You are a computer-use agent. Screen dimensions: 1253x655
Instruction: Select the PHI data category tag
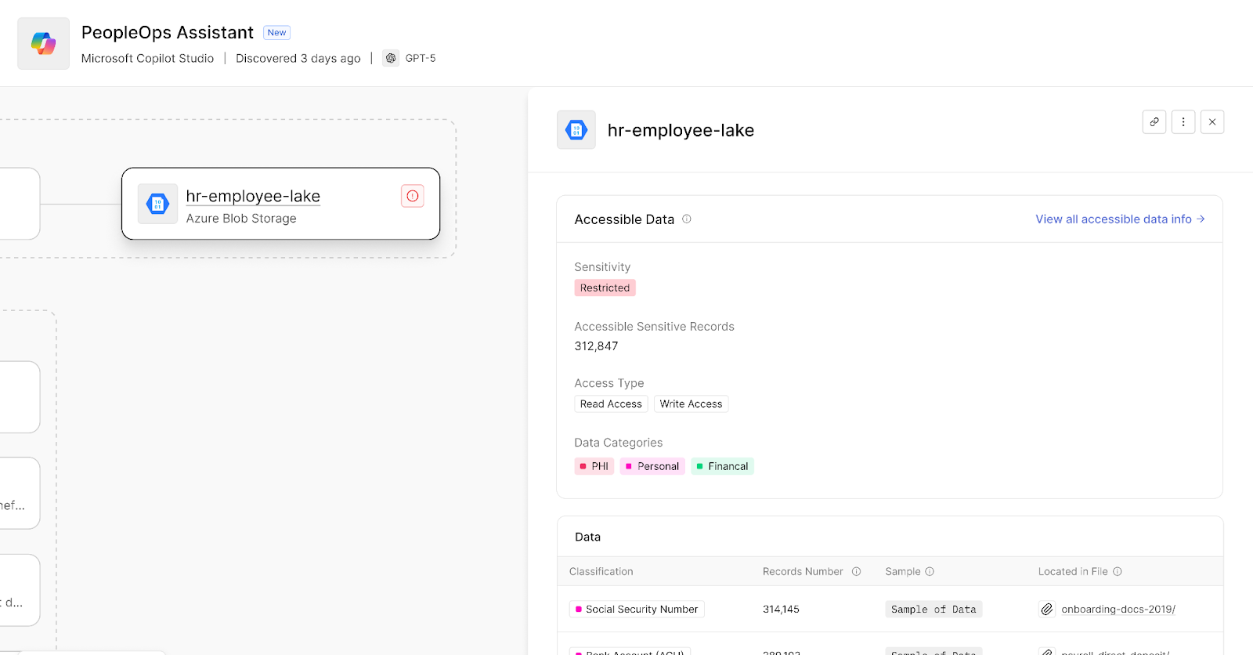(x=594, y=466)
